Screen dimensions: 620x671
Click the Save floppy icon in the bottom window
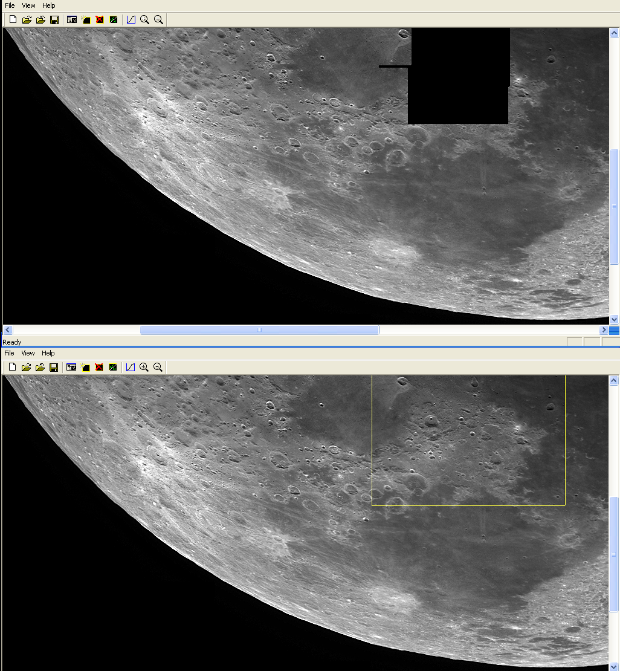click(x=54, y=367)
